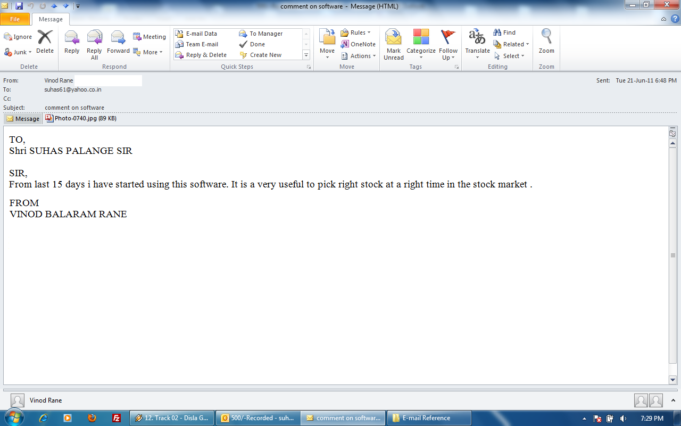Select the Message ribbon tab
The image size is (681, 426).
click(x=51, y=19)
